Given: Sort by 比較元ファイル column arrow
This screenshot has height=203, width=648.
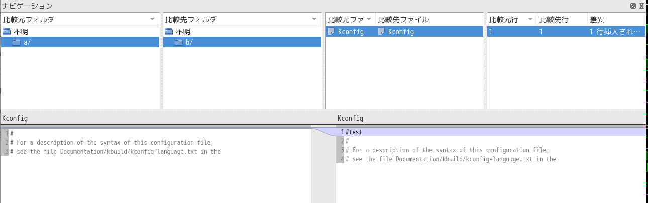Looking at the screenshot, I should pos(369,19).
